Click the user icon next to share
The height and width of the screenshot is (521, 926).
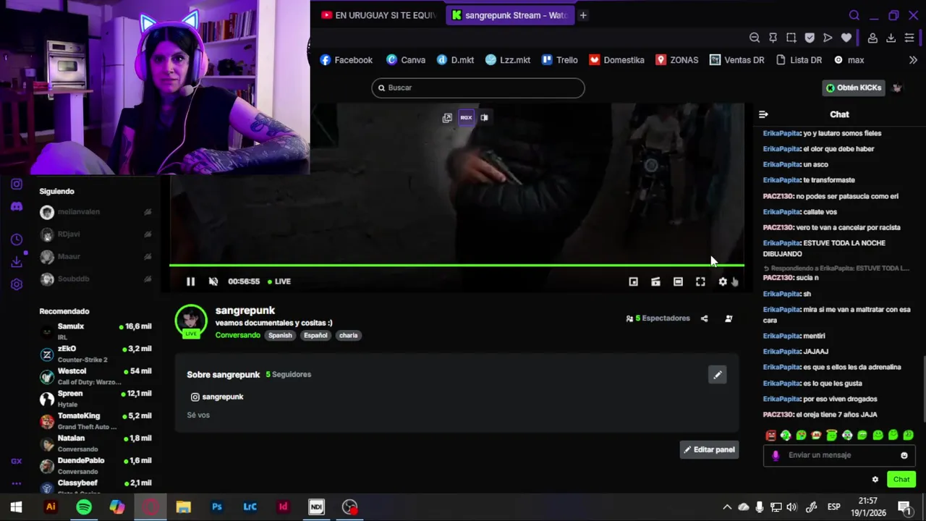(729, 318)
